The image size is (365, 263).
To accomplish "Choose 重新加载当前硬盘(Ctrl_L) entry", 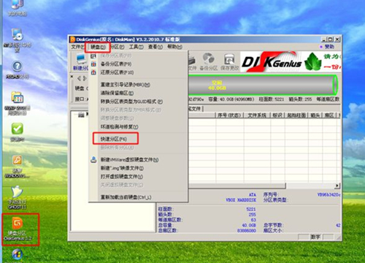I will click(x=139, y=197).
